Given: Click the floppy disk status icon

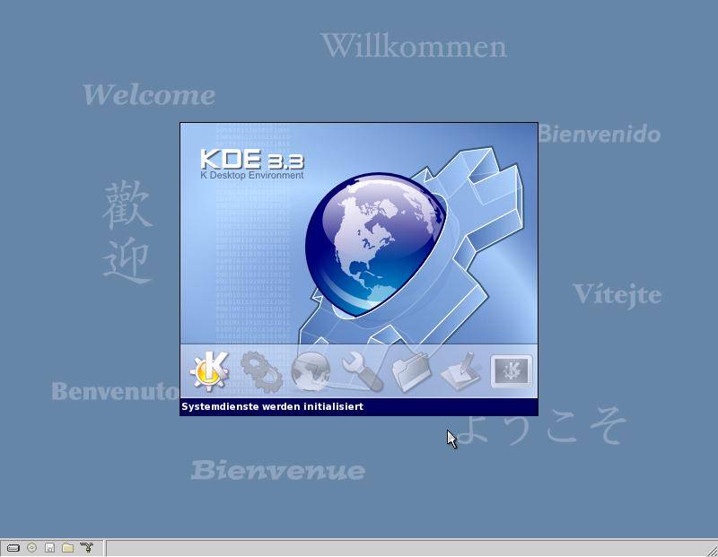Looking at the screenshot, I should point(49,547).
